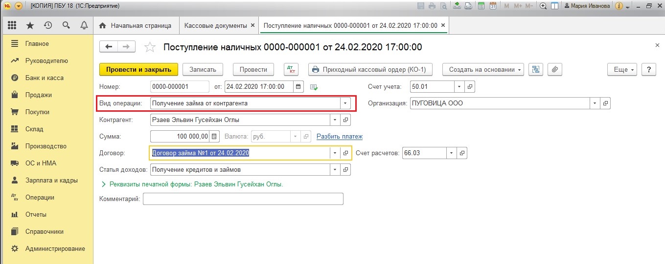Open Еще menu button

pyautogui.click(x=622, y=69)
